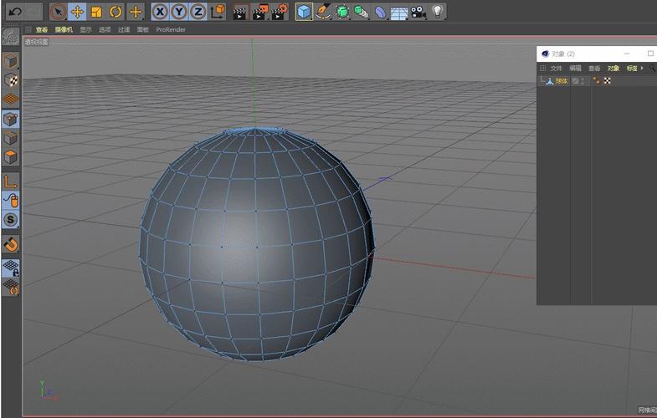Select the 球体 object in the object list
This screenshot has height=418, width=657.
(562, 81)
